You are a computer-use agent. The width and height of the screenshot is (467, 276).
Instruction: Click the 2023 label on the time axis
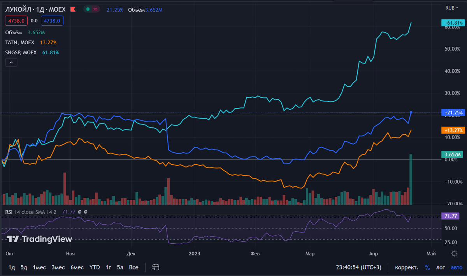195,254
